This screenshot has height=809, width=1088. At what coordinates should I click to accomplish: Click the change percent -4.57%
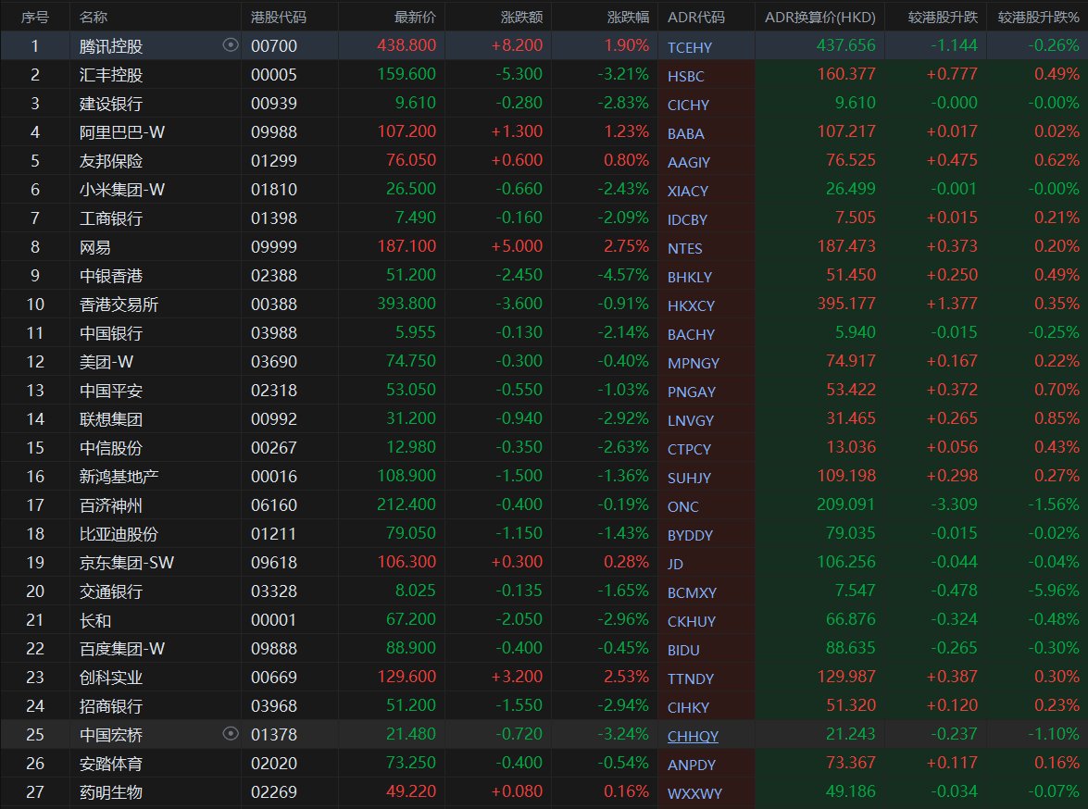(x=623, y=276)
